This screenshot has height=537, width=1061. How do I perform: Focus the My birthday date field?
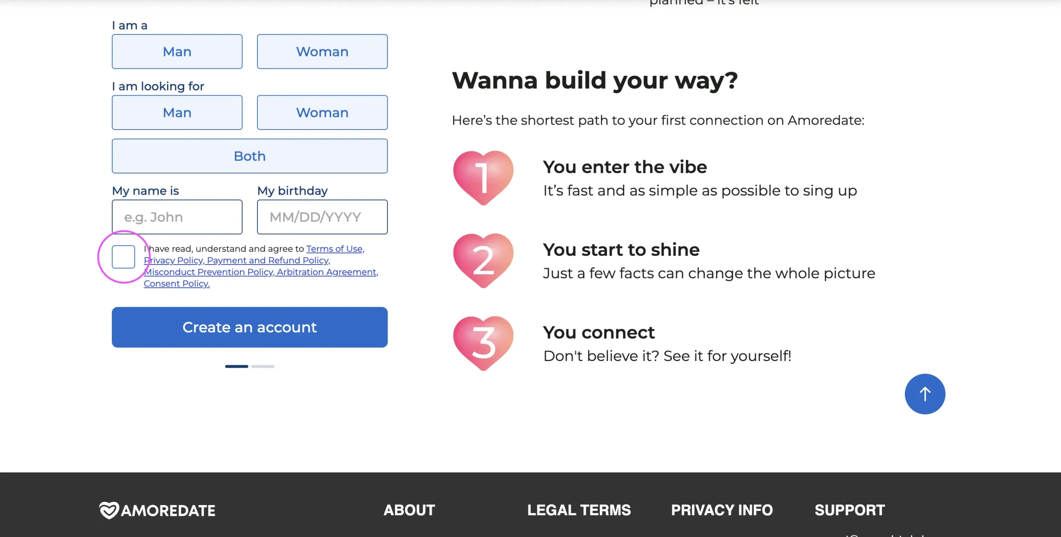click(x=322, y=217)
